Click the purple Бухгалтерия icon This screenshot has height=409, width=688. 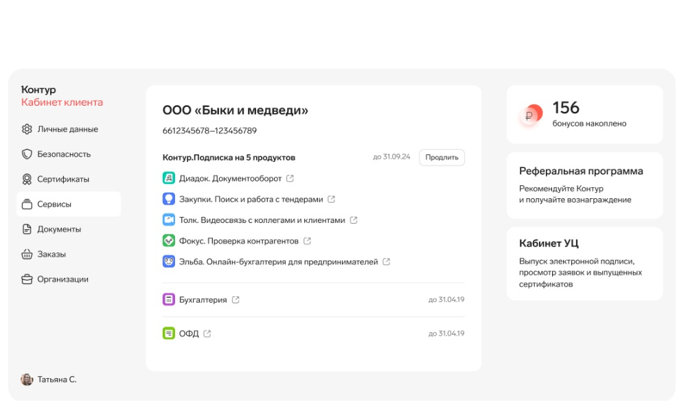point(168,299)
